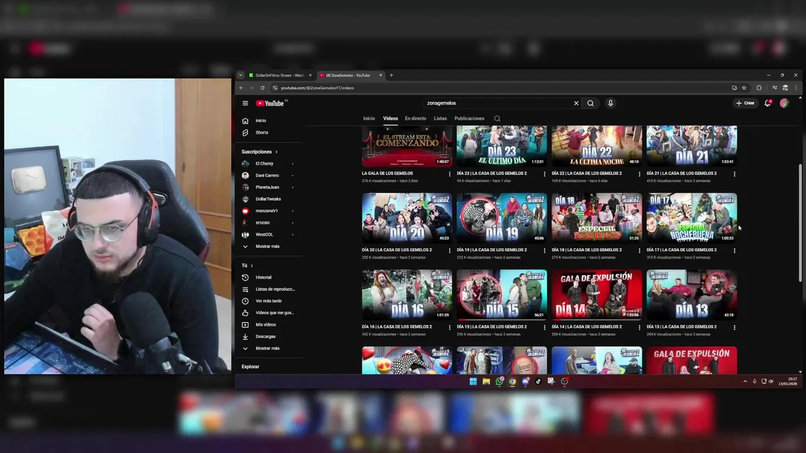Open options menu for DÍA 23 video

point(544,174)
